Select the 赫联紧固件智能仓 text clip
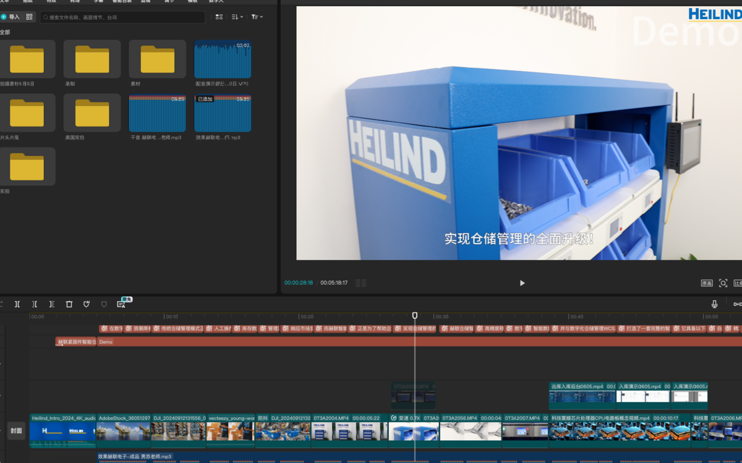This screenshot has width=742, height=463. [x=76, y=341]
